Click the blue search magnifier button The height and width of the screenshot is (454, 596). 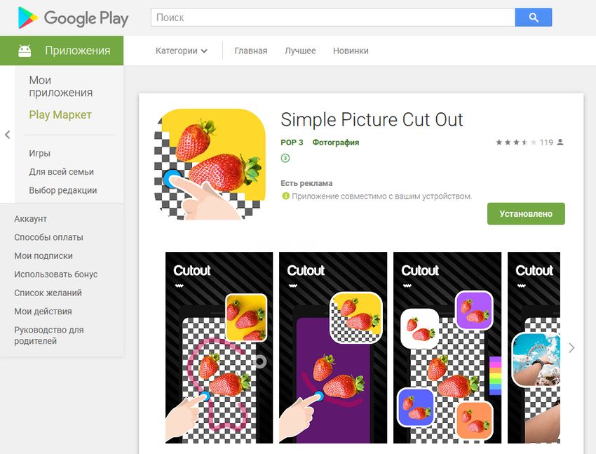534,18
